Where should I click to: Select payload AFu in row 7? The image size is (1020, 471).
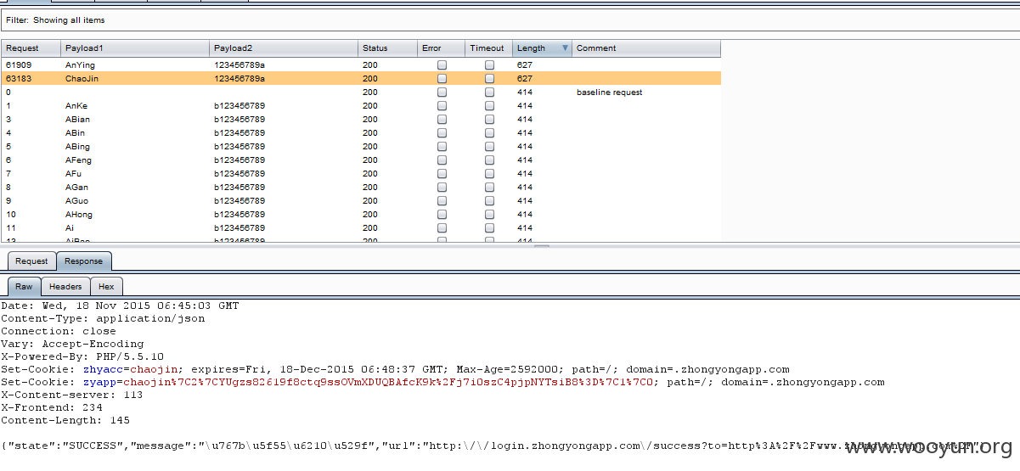(x=74, y=174)
